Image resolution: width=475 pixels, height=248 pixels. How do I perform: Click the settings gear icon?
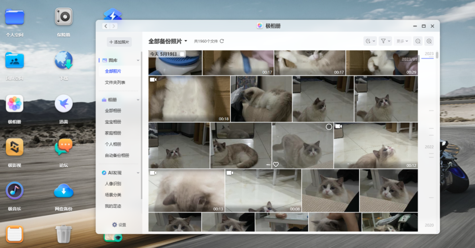tap(114, 225)
